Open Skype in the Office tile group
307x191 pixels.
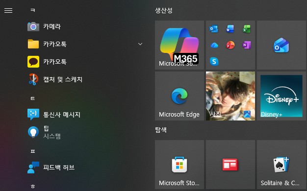click(214, 61)
